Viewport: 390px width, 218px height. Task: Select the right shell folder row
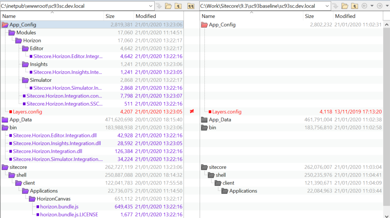(291, 175)
